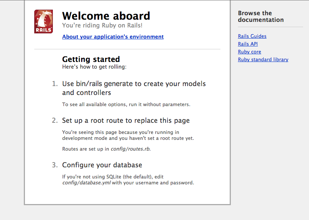This screenshot has width=309, height=220.
Task: Open the Rails API documentation
Action: (248, 44)
